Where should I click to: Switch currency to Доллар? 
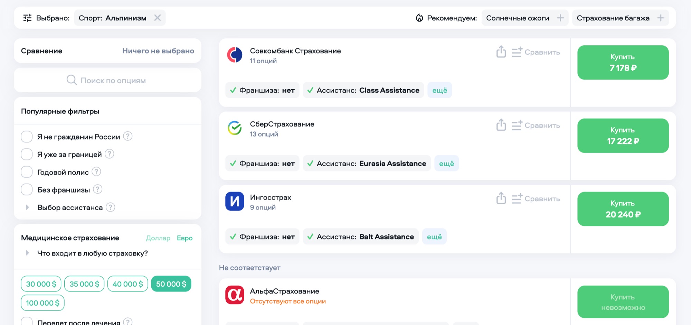click(x=158, y=238)
